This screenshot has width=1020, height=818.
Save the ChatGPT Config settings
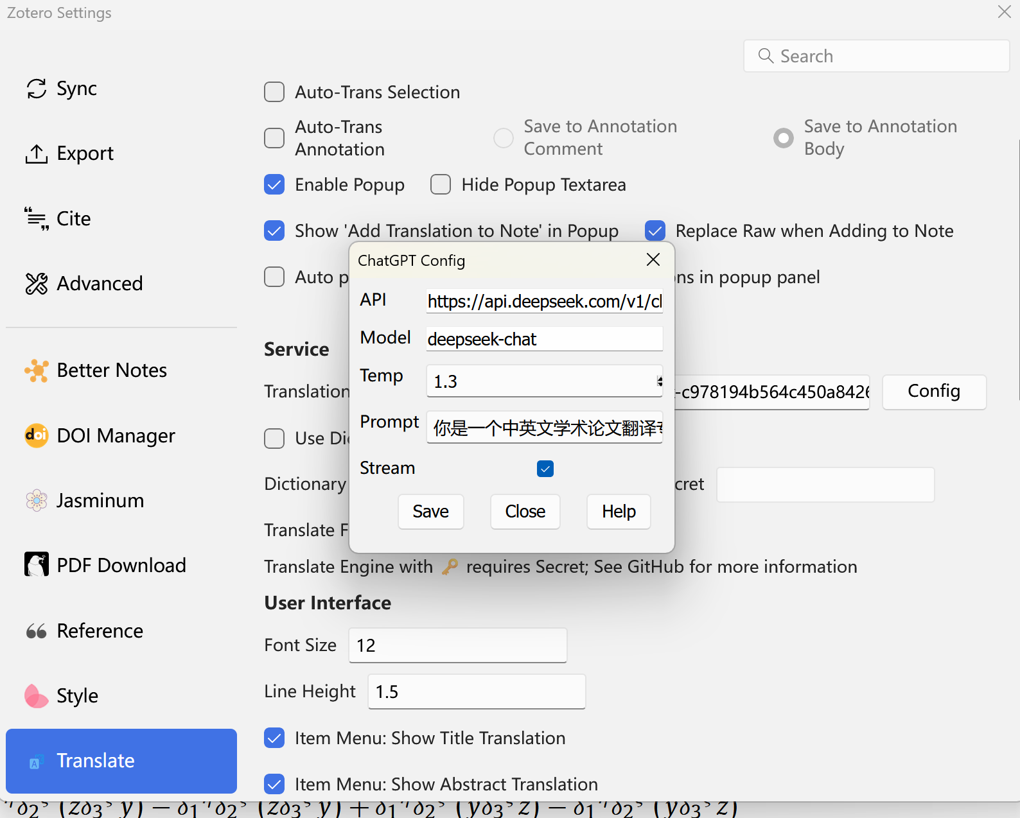pyautogui.click(x=430, y=512)
